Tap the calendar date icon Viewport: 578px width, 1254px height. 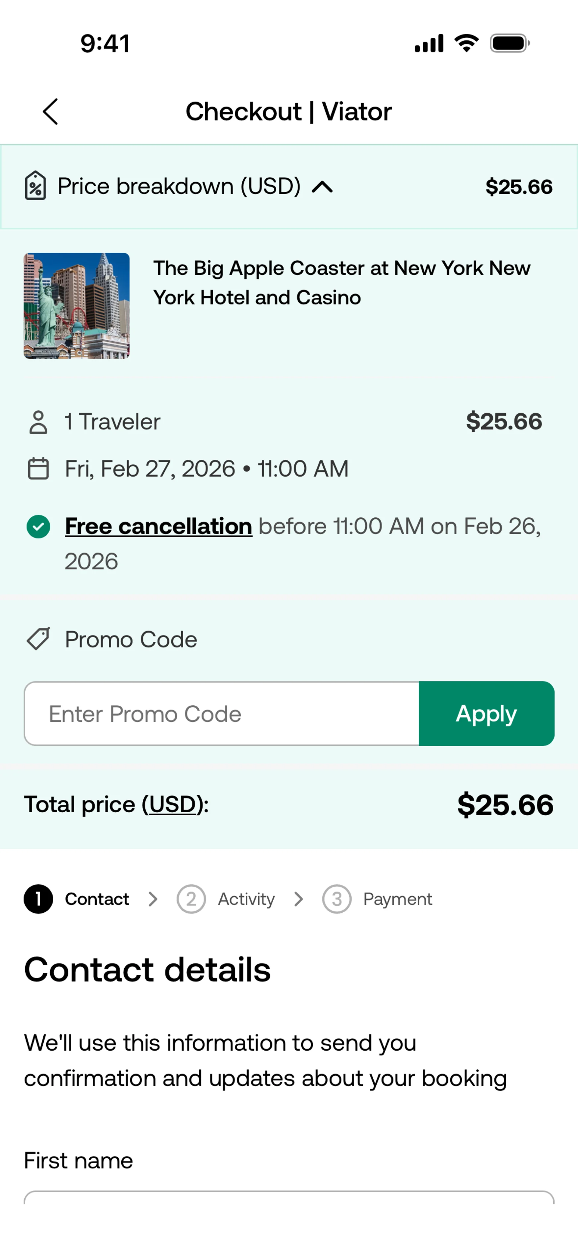pos(38,469)
